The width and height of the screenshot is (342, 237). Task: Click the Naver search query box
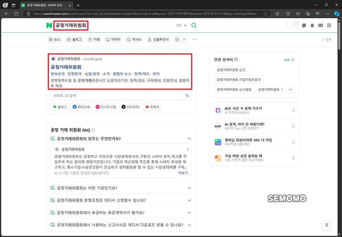point(71,25)
